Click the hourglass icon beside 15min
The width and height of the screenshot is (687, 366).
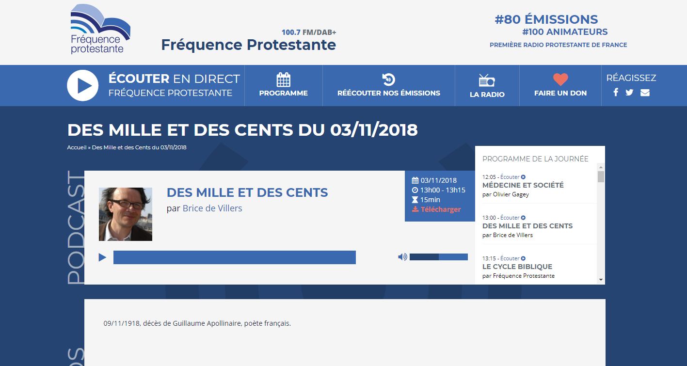415,200
